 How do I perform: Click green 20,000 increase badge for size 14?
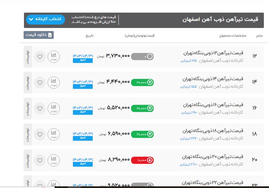(x=142, y=82)
